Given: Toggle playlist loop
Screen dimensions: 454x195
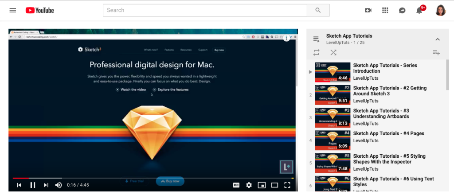Looking at the screenshot, I should [x=316, y=52].
